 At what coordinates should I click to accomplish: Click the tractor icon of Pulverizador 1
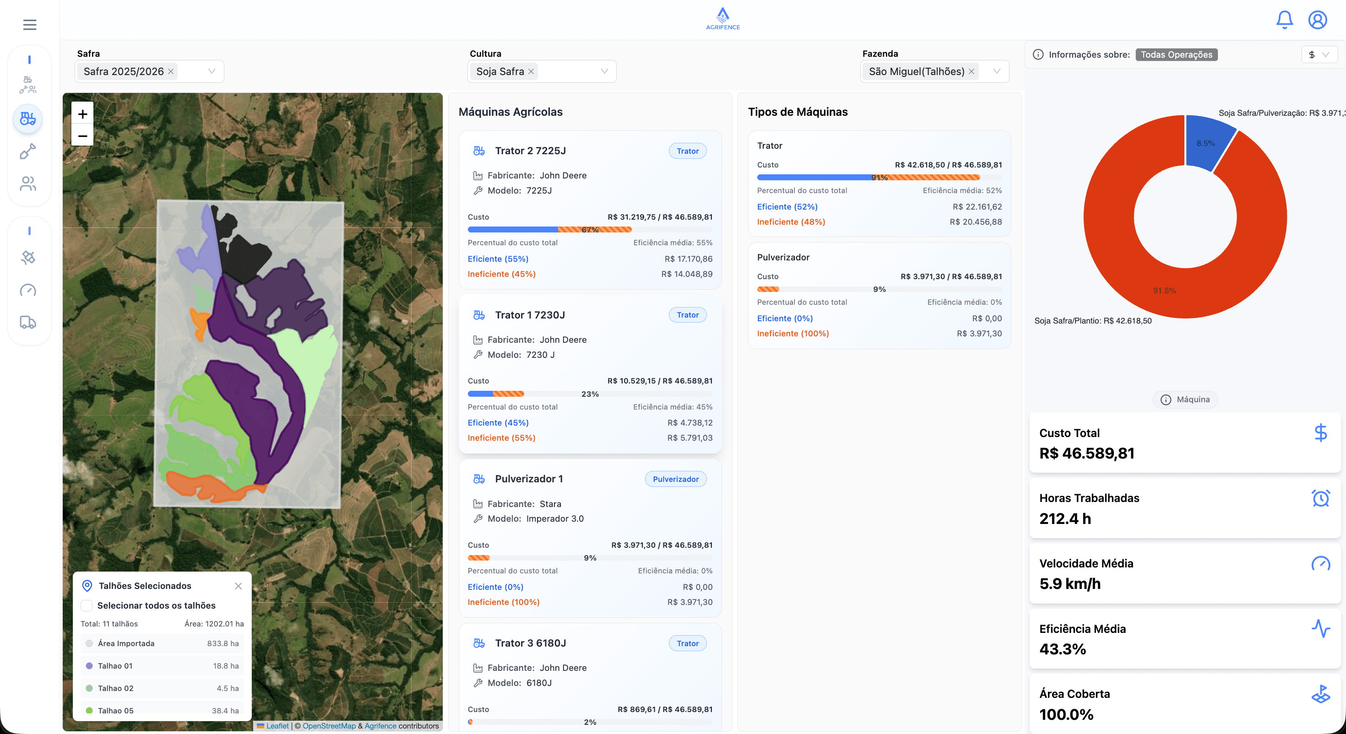(478, 479)
